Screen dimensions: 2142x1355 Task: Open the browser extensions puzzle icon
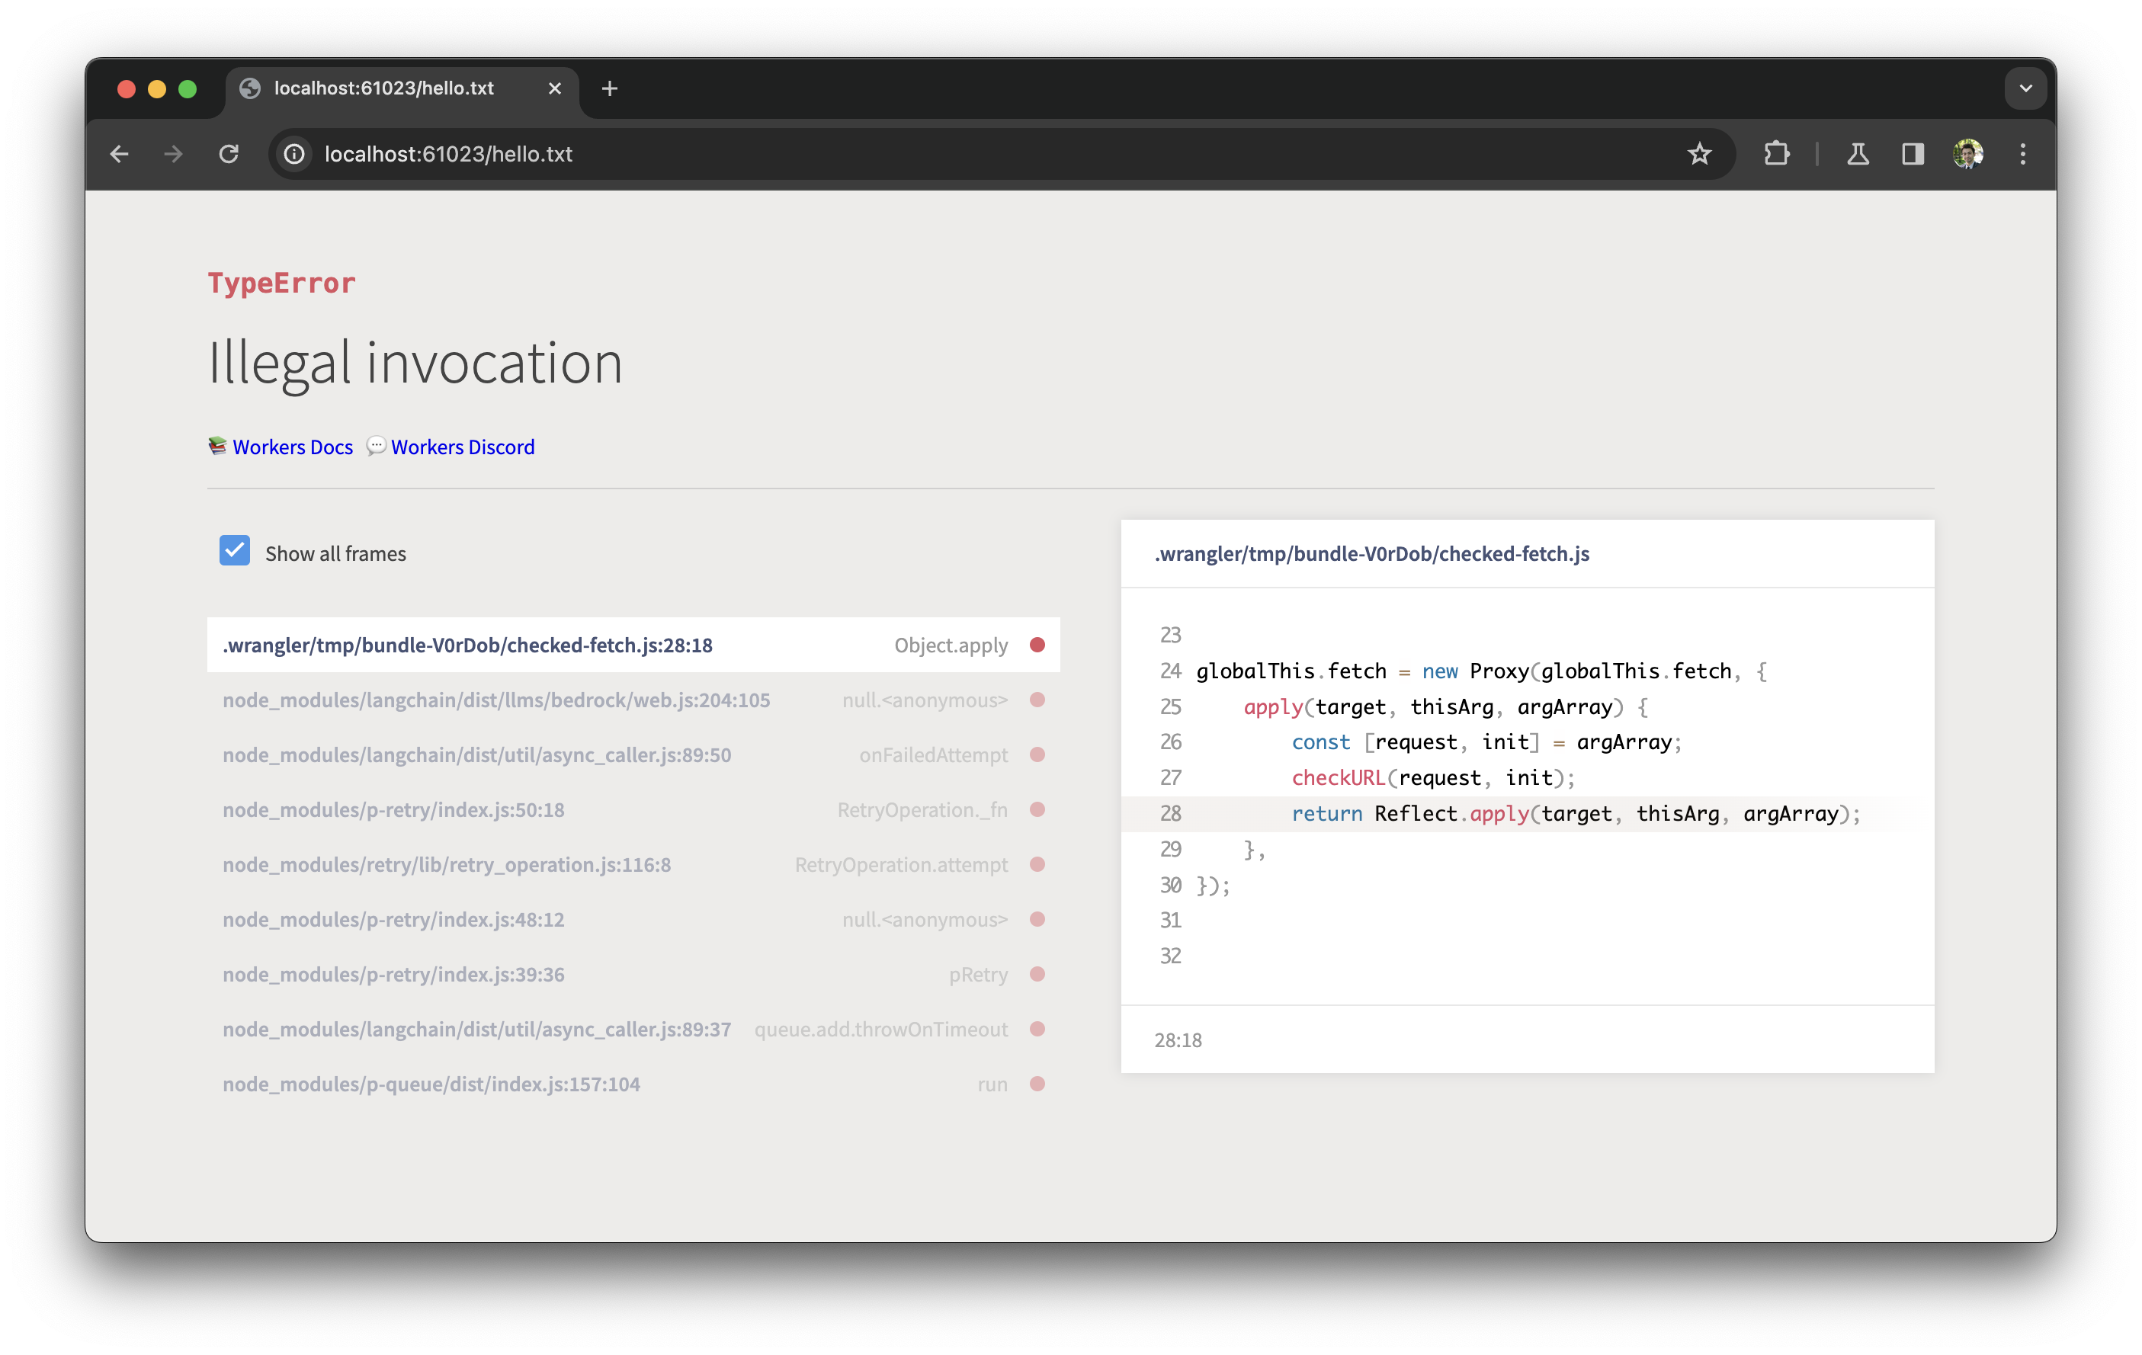click(x=1776, y=154)
